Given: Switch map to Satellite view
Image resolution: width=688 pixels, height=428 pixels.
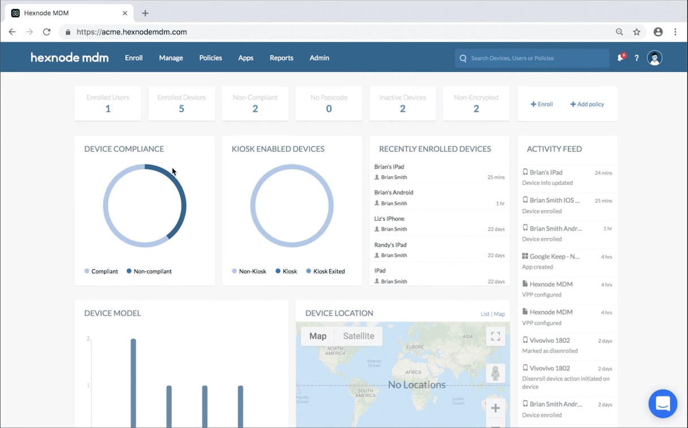Looking at the screenshot, I should [x=359, y=336].
